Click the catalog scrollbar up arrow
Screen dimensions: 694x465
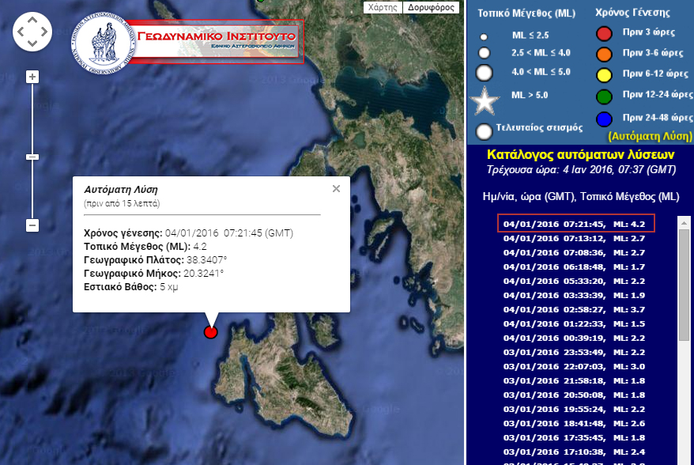684,224
